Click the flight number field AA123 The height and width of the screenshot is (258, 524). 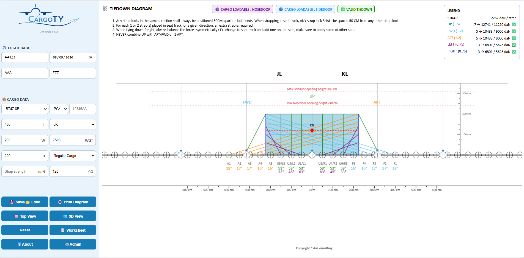pos(25,57)
